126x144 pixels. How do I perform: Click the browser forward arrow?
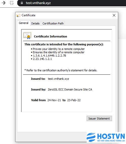tap(4, 3)
